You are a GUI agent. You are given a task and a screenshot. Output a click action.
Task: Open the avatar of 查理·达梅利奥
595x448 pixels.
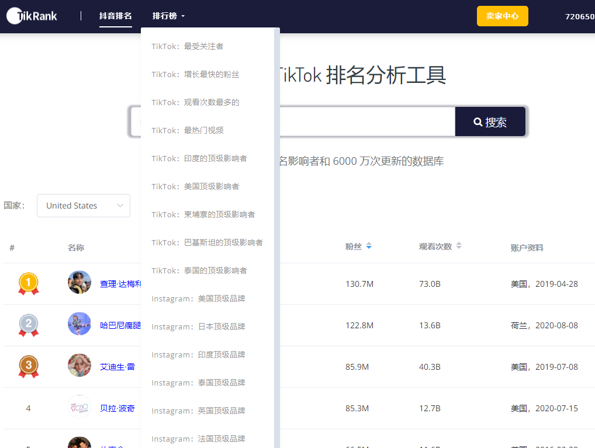click(79, 283)
